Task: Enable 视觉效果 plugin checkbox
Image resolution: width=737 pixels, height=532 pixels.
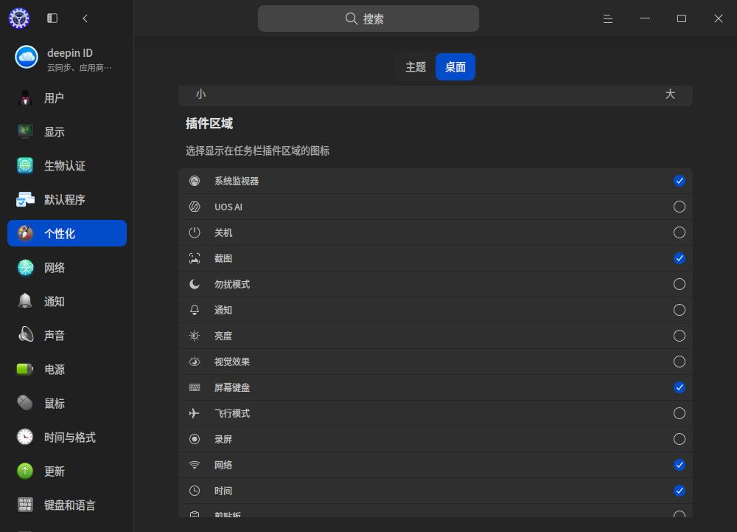Action: tap(680, 362)
